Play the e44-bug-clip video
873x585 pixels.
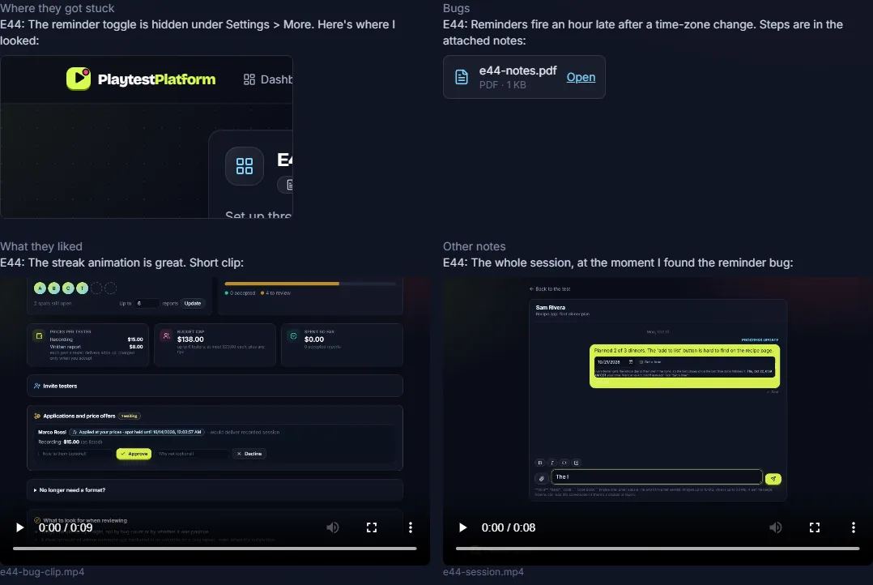pyautogui.click(x=19, y=527)
